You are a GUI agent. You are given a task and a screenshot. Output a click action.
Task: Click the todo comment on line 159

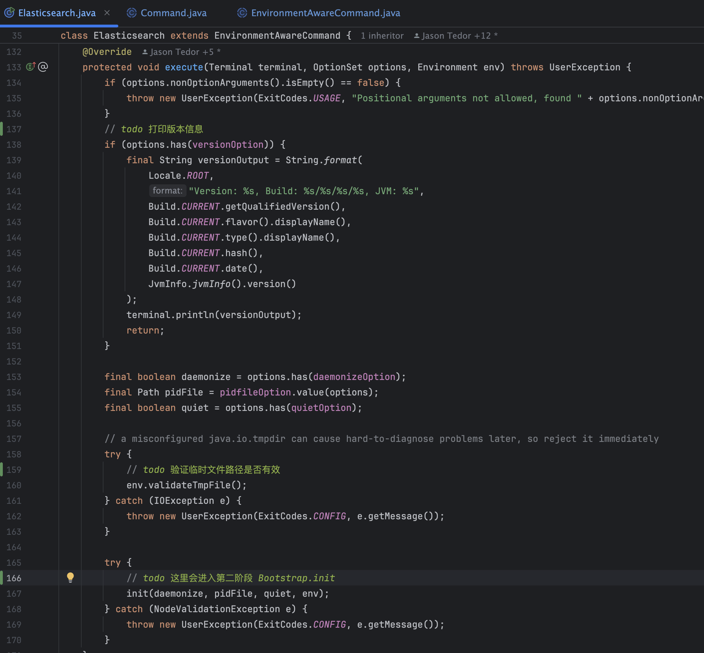coord(203,470)
